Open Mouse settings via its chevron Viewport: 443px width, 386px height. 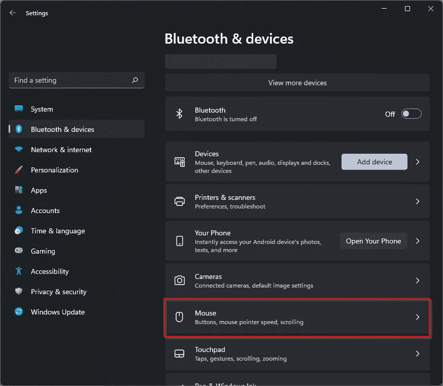tap(418, 317)
